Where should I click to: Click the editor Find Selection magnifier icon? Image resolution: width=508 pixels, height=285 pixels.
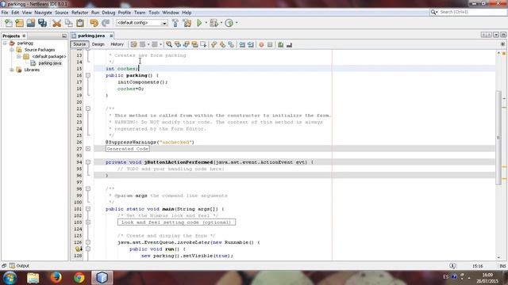(169, 44)
